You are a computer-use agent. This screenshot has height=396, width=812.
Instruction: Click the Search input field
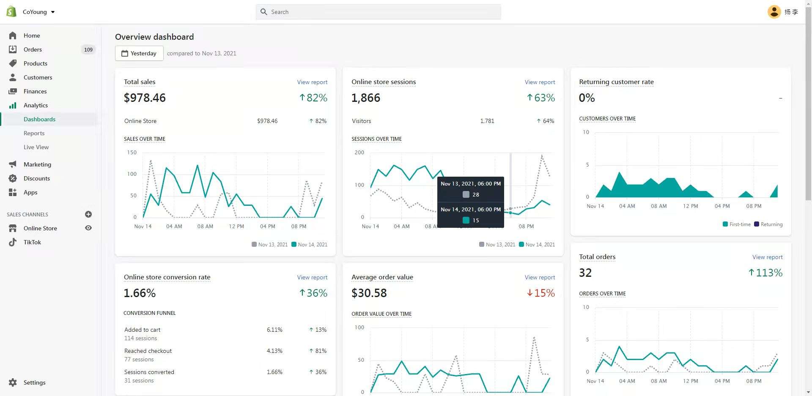point(379,12)
